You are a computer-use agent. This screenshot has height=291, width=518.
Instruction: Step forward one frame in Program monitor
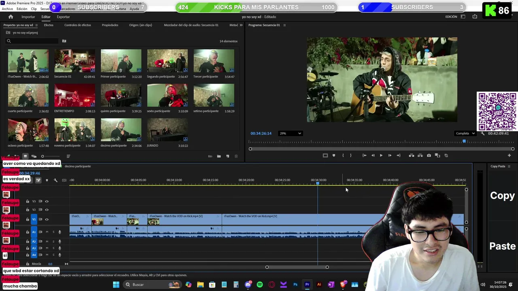(390, 155)
